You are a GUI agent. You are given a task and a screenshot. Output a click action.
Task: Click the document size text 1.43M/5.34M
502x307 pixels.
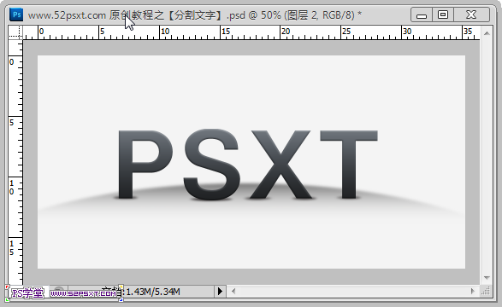(x=153, y=292)
